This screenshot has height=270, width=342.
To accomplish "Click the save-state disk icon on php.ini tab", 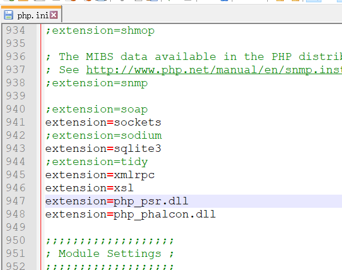I will pyautogui.click(x=9, y=15).
